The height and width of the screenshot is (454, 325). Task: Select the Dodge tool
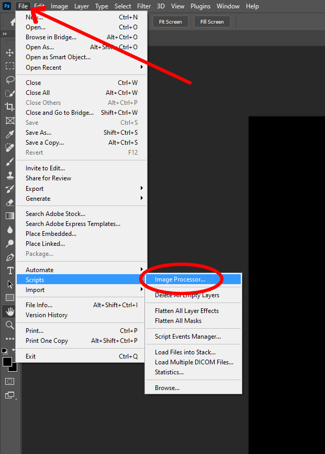pos(10,243)
